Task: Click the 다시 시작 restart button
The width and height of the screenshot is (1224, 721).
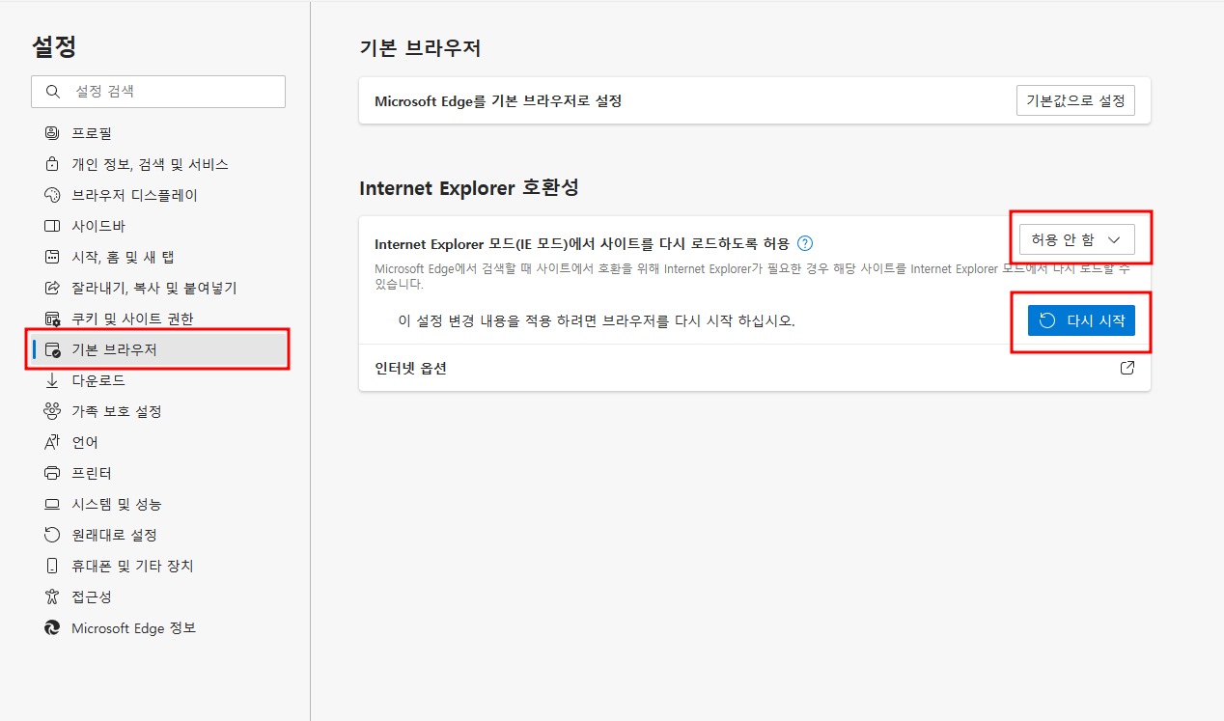Action: (x=1081, y=320)
